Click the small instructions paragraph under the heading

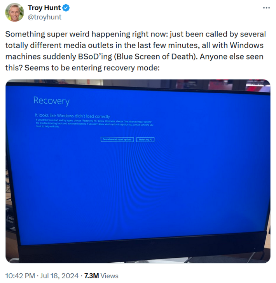94,123
